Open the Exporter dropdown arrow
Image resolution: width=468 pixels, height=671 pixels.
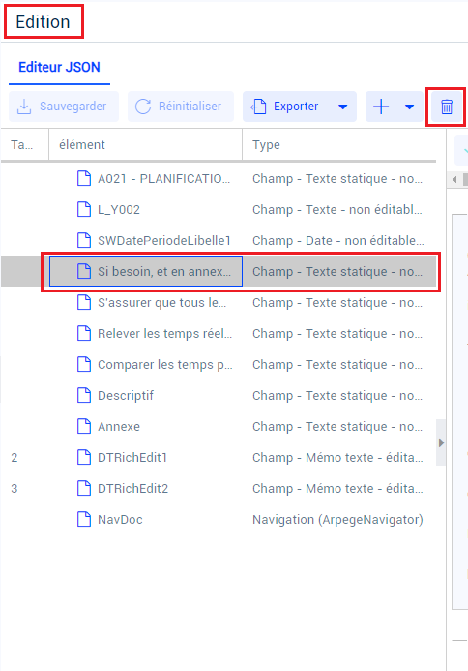tap(342, 107)
